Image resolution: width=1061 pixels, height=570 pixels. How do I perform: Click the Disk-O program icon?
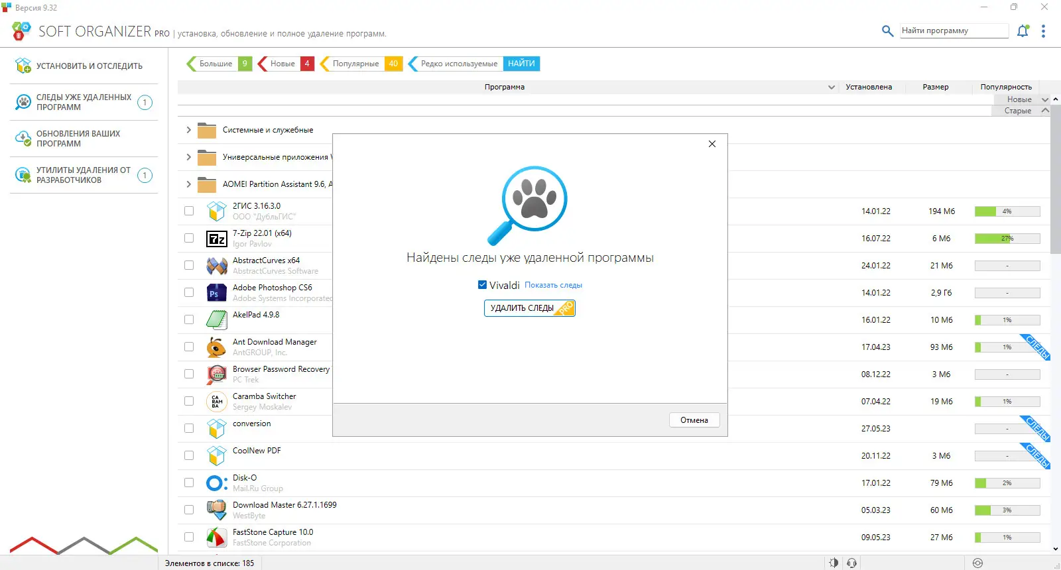point(217,483)
